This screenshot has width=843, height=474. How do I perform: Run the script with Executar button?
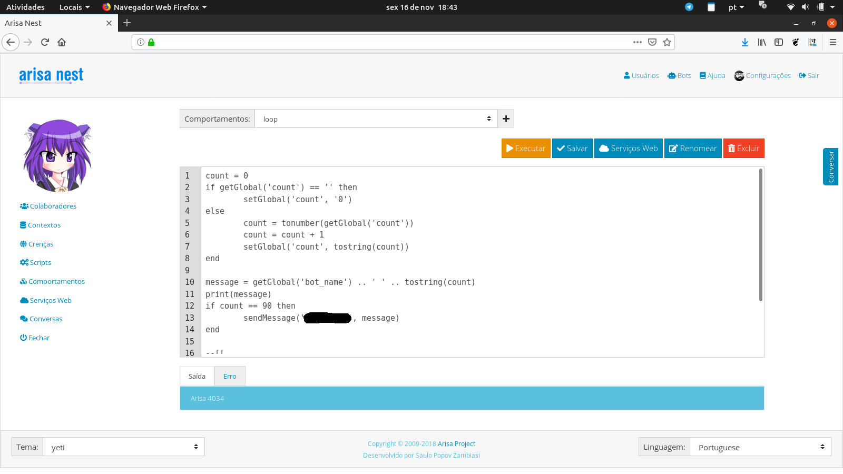pyautogui.click(x=526, y=149)
